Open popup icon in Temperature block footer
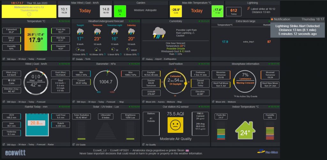This screenshot has height=160, width=327. (x=4, y=59)
